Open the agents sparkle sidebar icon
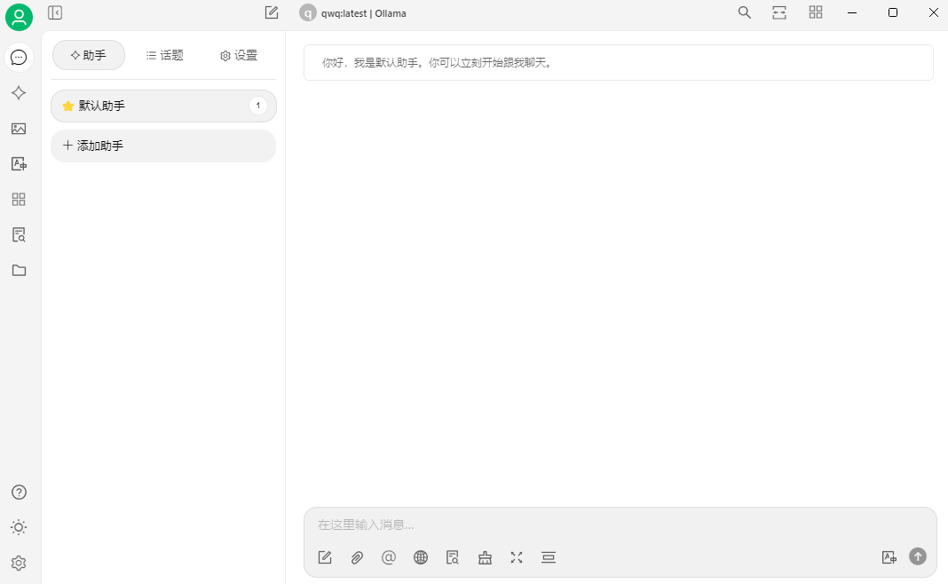The height and width of the screenshot is (584, 948). coord(19,93)
